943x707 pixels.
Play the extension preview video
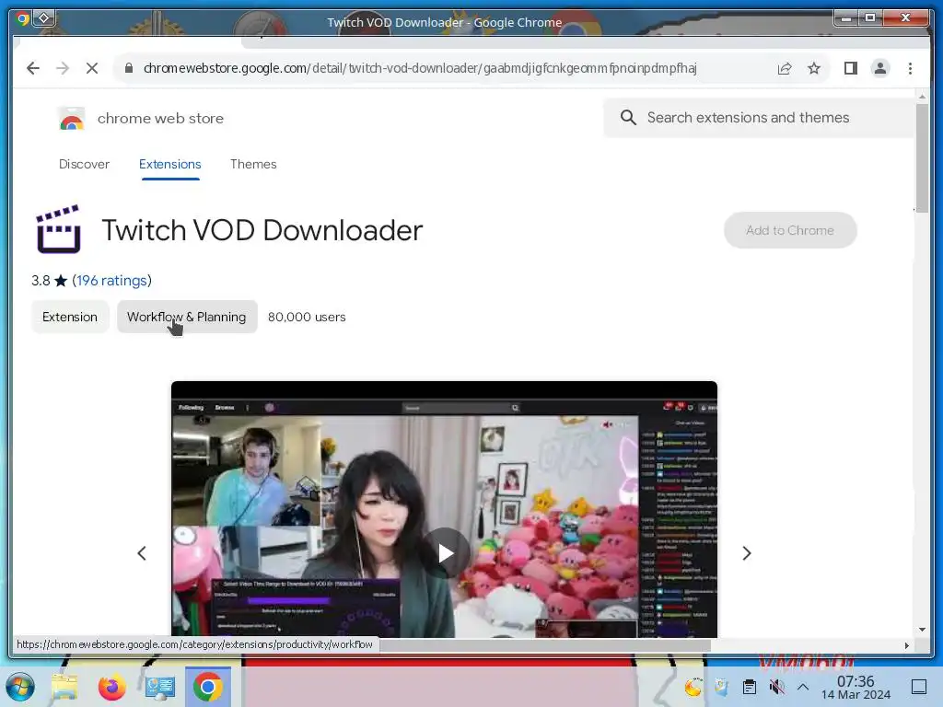(x=445, y=553)
